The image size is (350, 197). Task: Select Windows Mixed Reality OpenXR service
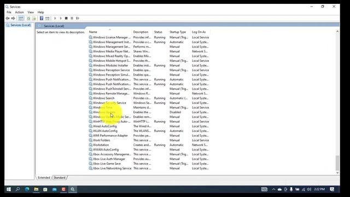coord(149,56)
